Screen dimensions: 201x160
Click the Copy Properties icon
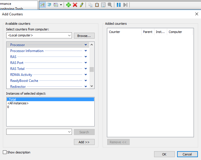90,5
